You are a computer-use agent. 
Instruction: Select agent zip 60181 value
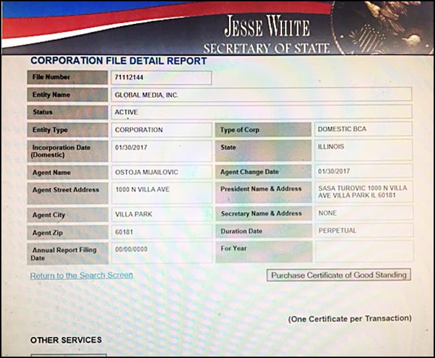[162, 232]
